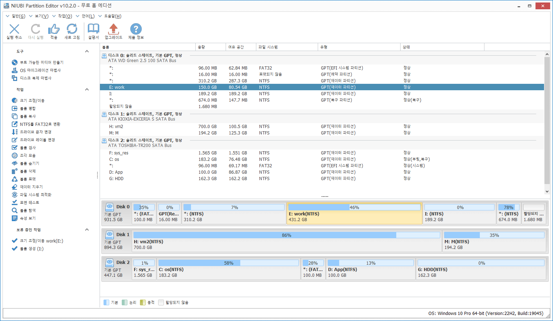The height and width of the screenshot is (321, 553).
Task: Click the 동적 legend color swatch
Action: [143, 302]
